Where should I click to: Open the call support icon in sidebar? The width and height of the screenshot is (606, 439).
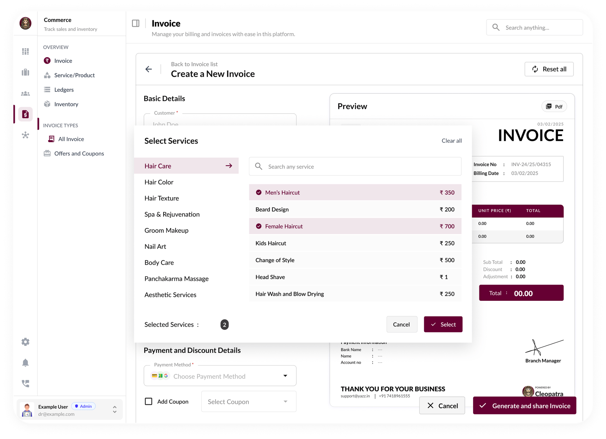(x=25, y=383)
